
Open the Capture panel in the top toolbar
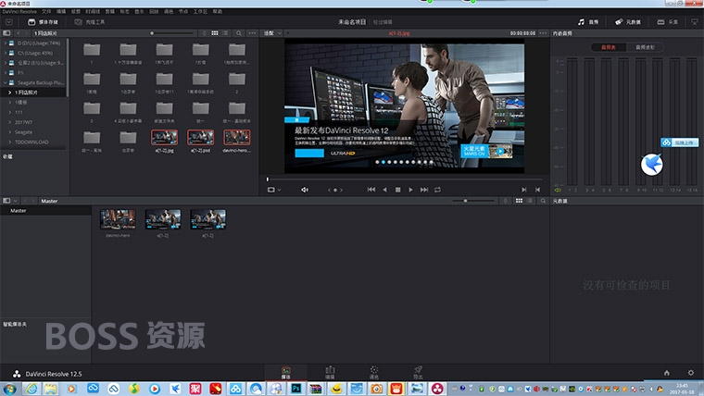coord(668,22)
